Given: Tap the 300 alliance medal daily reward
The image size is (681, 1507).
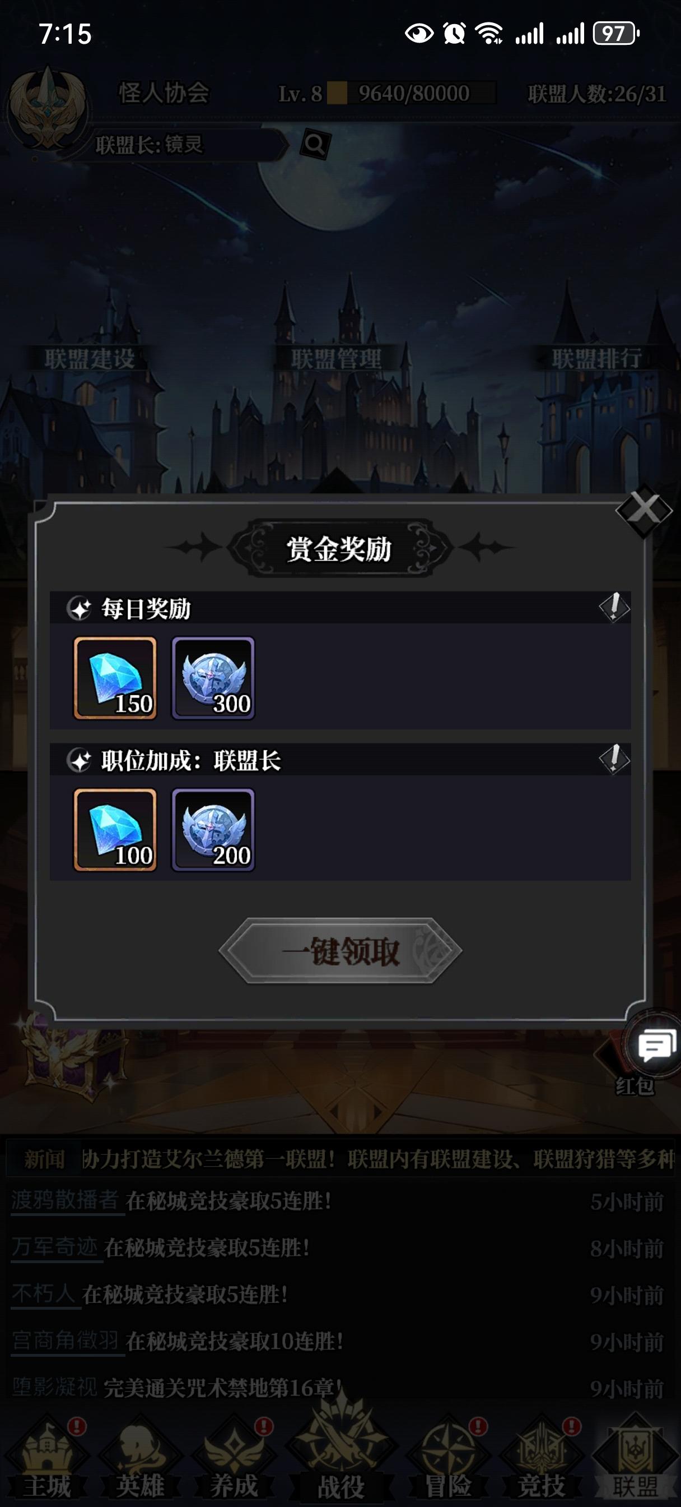Looking at the screenshot, I should [213, 678].
